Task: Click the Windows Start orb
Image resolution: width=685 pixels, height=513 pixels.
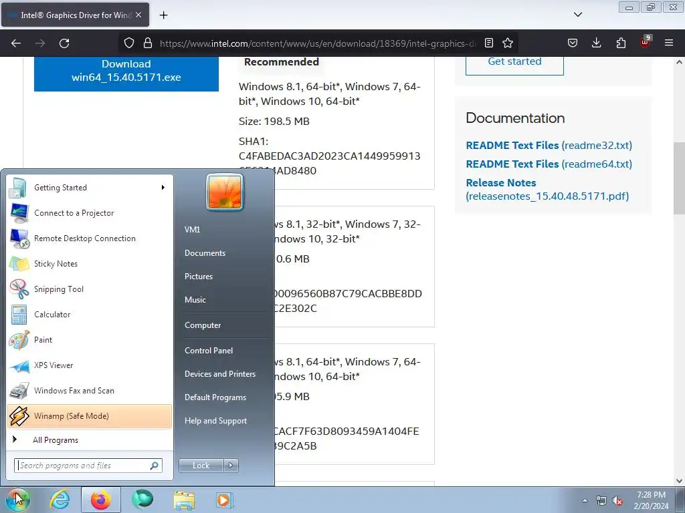Action: [x=17, y=500]
